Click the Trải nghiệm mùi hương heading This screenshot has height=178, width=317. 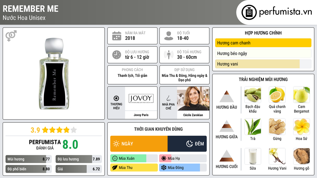click(263, 79)
